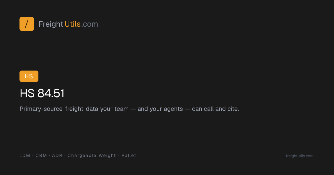Click the gray Freight word in logo
This screenshot has width=334, height=175.
click(51, 24)
